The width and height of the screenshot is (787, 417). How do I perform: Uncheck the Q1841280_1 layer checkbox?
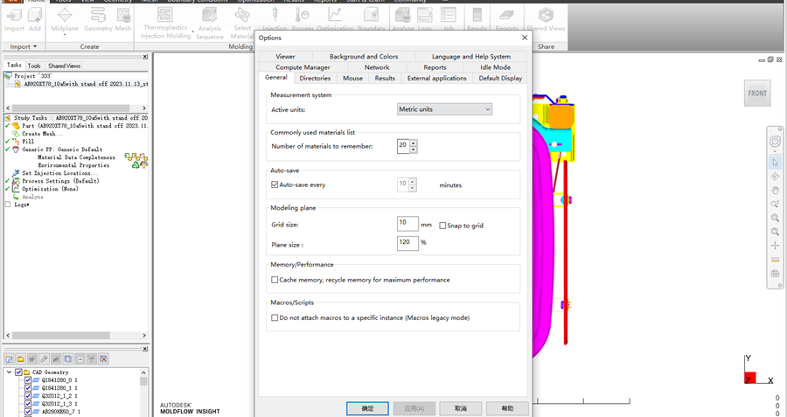point(28,388)
